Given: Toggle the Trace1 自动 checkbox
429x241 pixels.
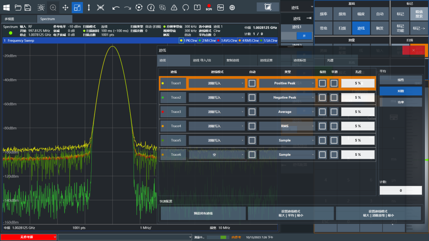Looking at the screenshot, I should pyautogui.click(x=252, y=83).
